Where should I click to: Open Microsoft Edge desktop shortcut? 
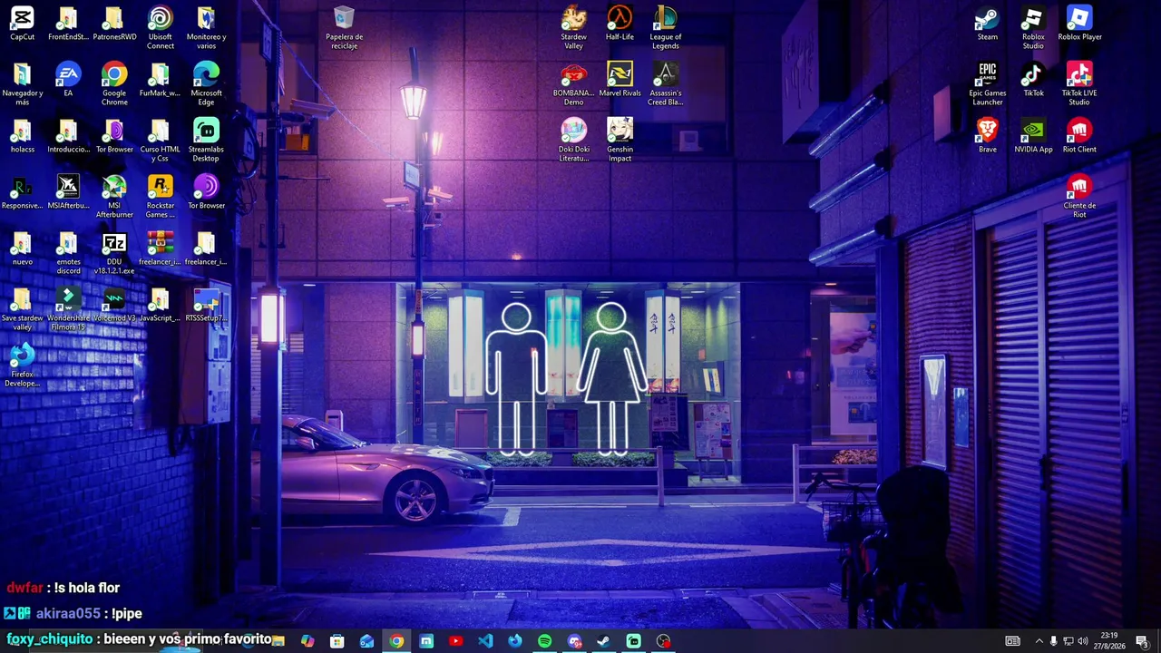[x=206, y=84]
